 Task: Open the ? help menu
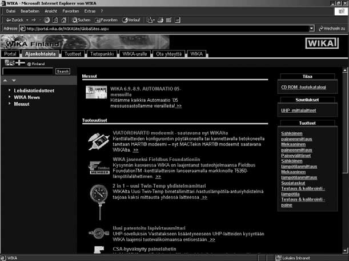pos(102,11)
